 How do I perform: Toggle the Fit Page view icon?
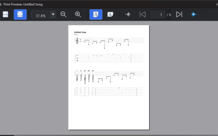[20, 14]
